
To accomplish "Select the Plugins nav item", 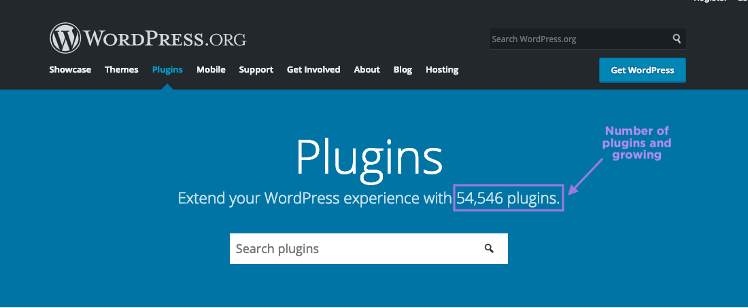I will coord(167,69).
